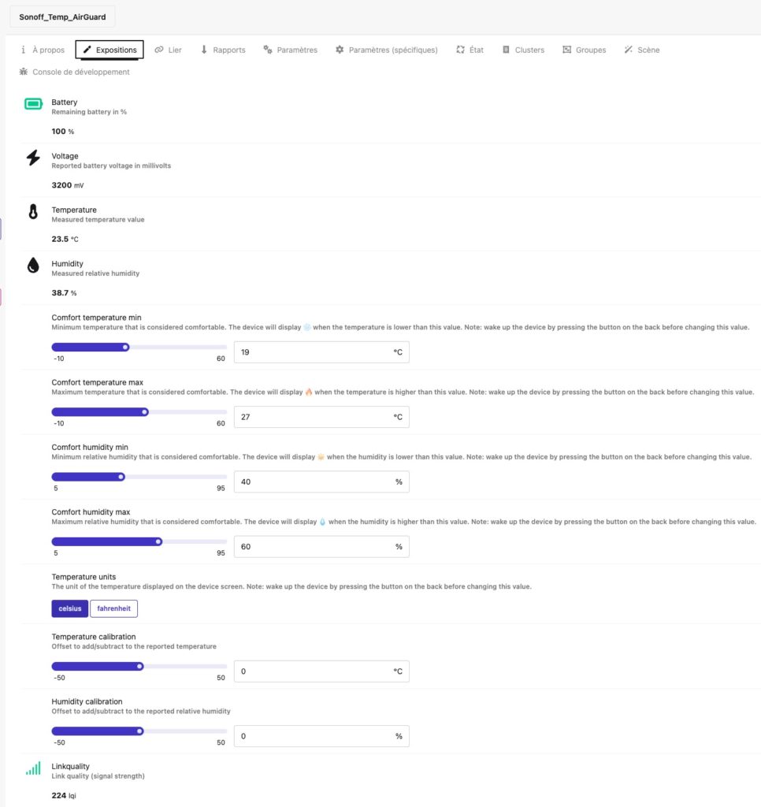The image size is (761, 807).
Task: Switch to the À propos tab
Action: (x=43, y=50)
